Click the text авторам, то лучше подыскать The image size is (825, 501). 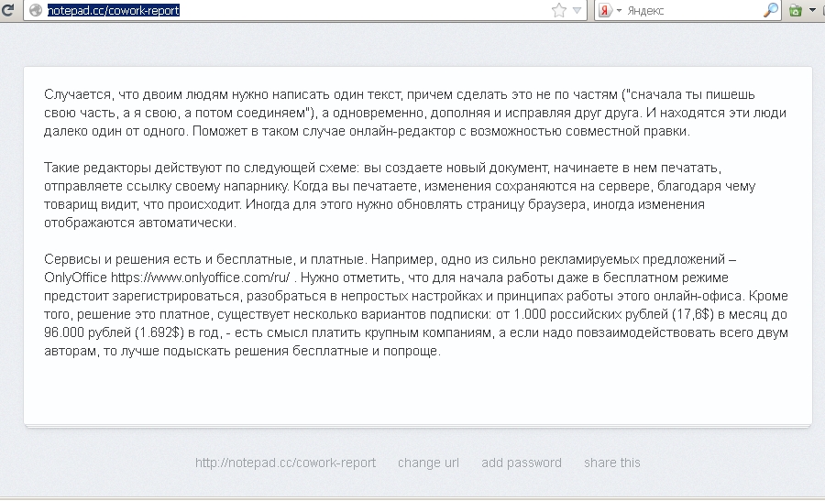[x=137, y=351]
